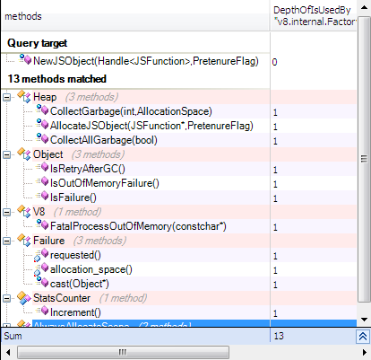Click the double-chevron collapse button by Sum
Viewport: 371px width, 360px height.
pos(363,337)
